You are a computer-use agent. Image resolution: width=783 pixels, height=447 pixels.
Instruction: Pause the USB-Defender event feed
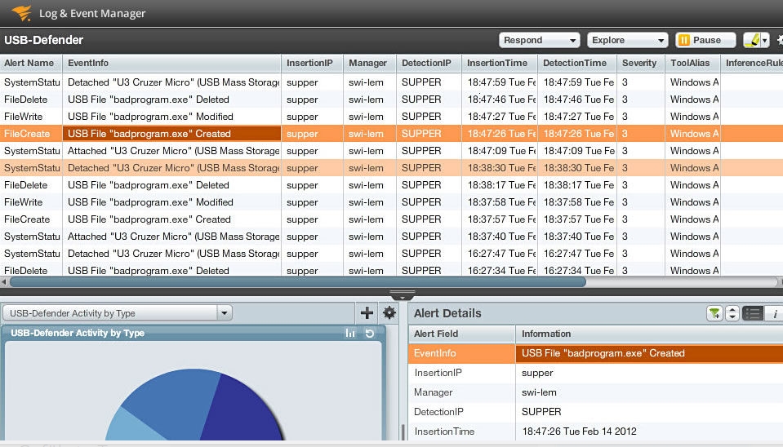(x=705, y=40)
